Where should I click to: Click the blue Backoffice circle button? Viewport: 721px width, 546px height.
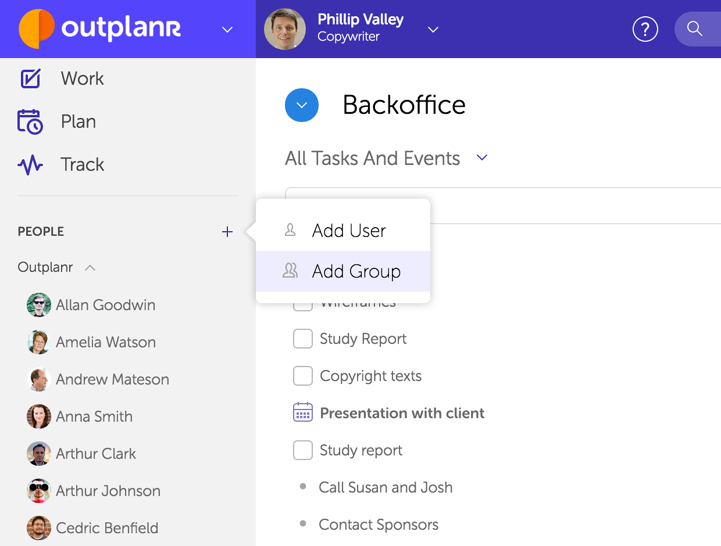(302, 105)
